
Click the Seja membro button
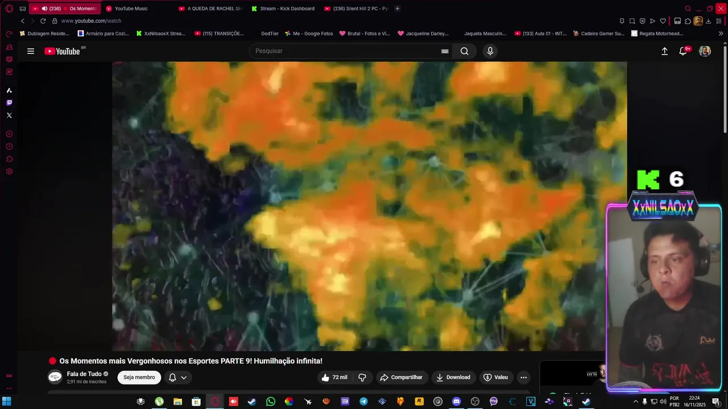click(139, 377)
